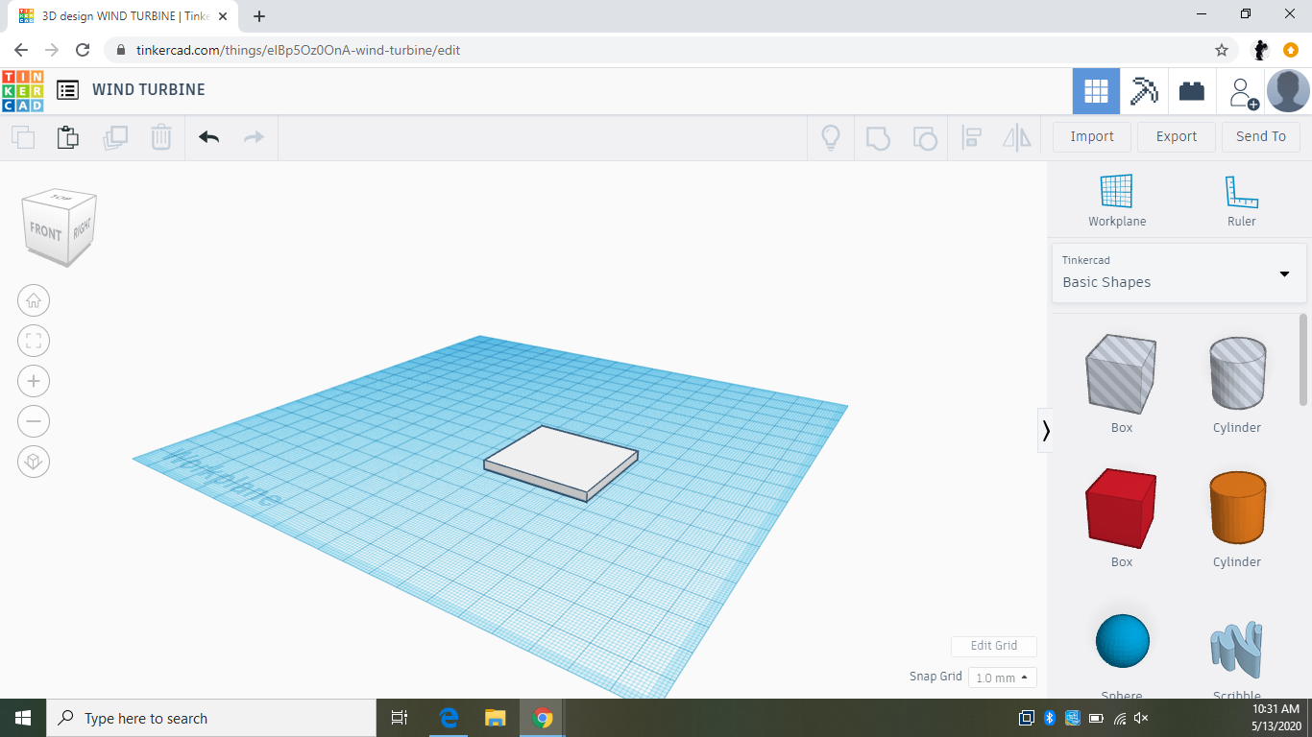Click the Edit Grid button

click(993, 646)
